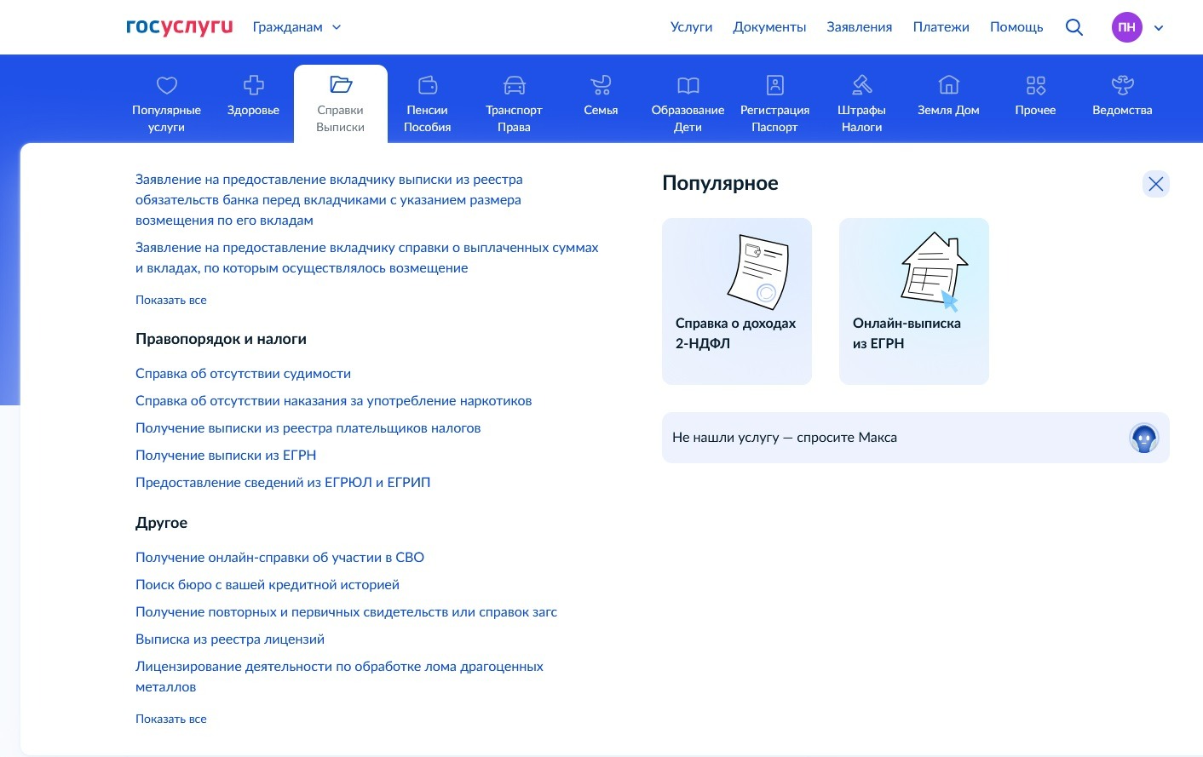
Task: Open the Transport and Licenses car icon
Action: point(514,85)
